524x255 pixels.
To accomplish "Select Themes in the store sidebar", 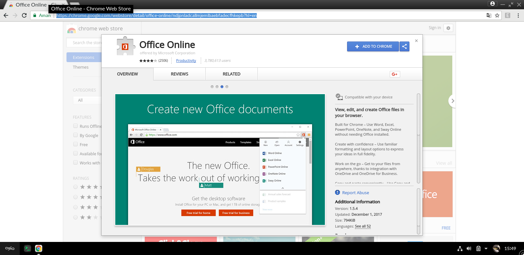I will (x=81, y=67).
